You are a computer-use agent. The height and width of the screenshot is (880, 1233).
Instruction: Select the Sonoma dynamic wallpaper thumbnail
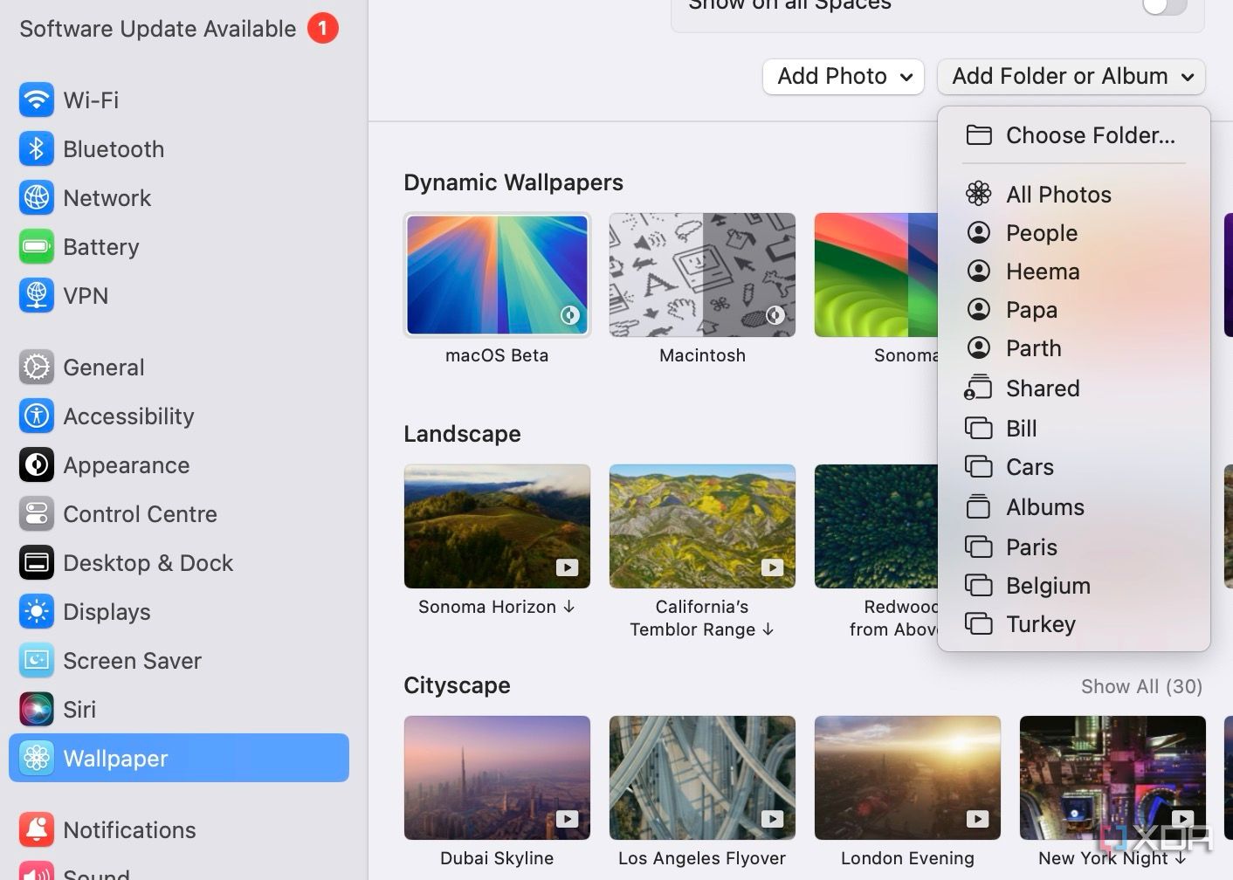click(875, 275)
